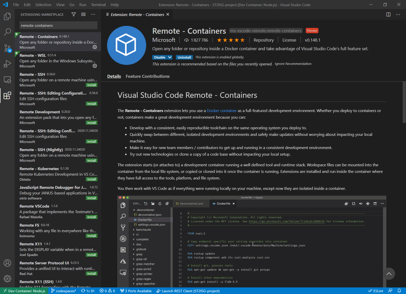The image size is (406, 294).
Task: Open Source Control view with 10 badge
Action: pos(7,48)
